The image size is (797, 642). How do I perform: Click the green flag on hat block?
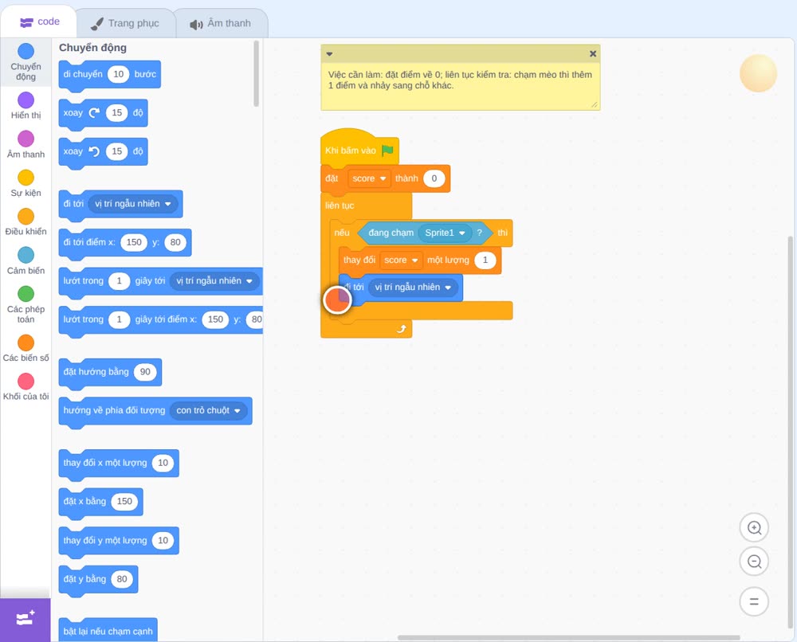388,151
